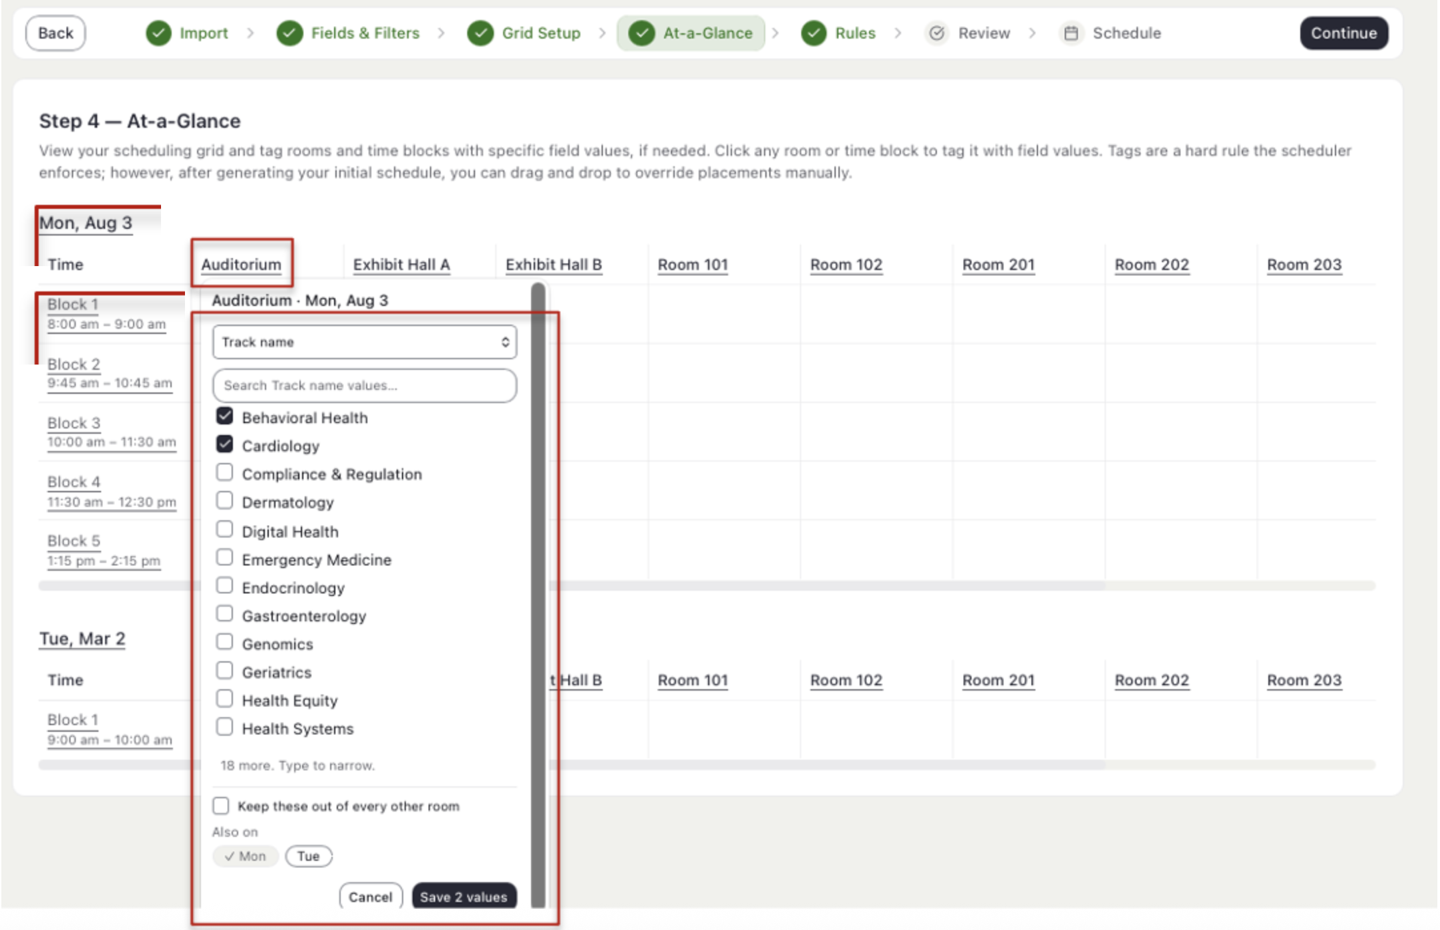Click the popup's vertical scrollbar
This screenshot has height=930, width=1440.
(538, 595)
